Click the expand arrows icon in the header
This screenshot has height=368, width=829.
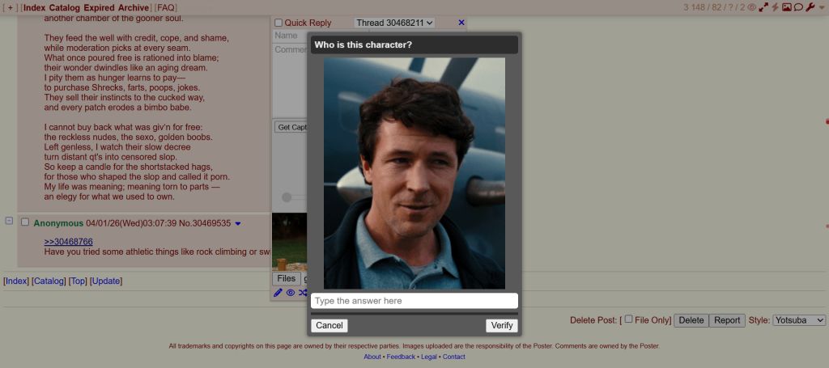(763, 7)
